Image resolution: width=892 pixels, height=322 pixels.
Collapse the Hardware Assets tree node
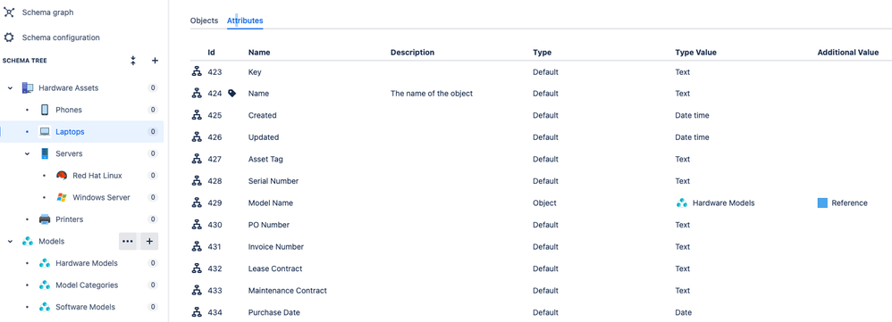(x=10, y=88)
